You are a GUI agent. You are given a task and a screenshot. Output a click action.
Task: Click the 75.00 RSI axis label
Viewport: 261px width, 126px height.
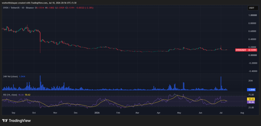pos(251,95)
